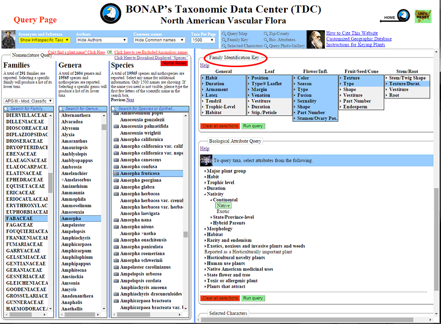The height and width of the screenshot is (324, 441).
Task: Click Clear all selections in Family Identification Key
Action: click(x=220, y=126)
